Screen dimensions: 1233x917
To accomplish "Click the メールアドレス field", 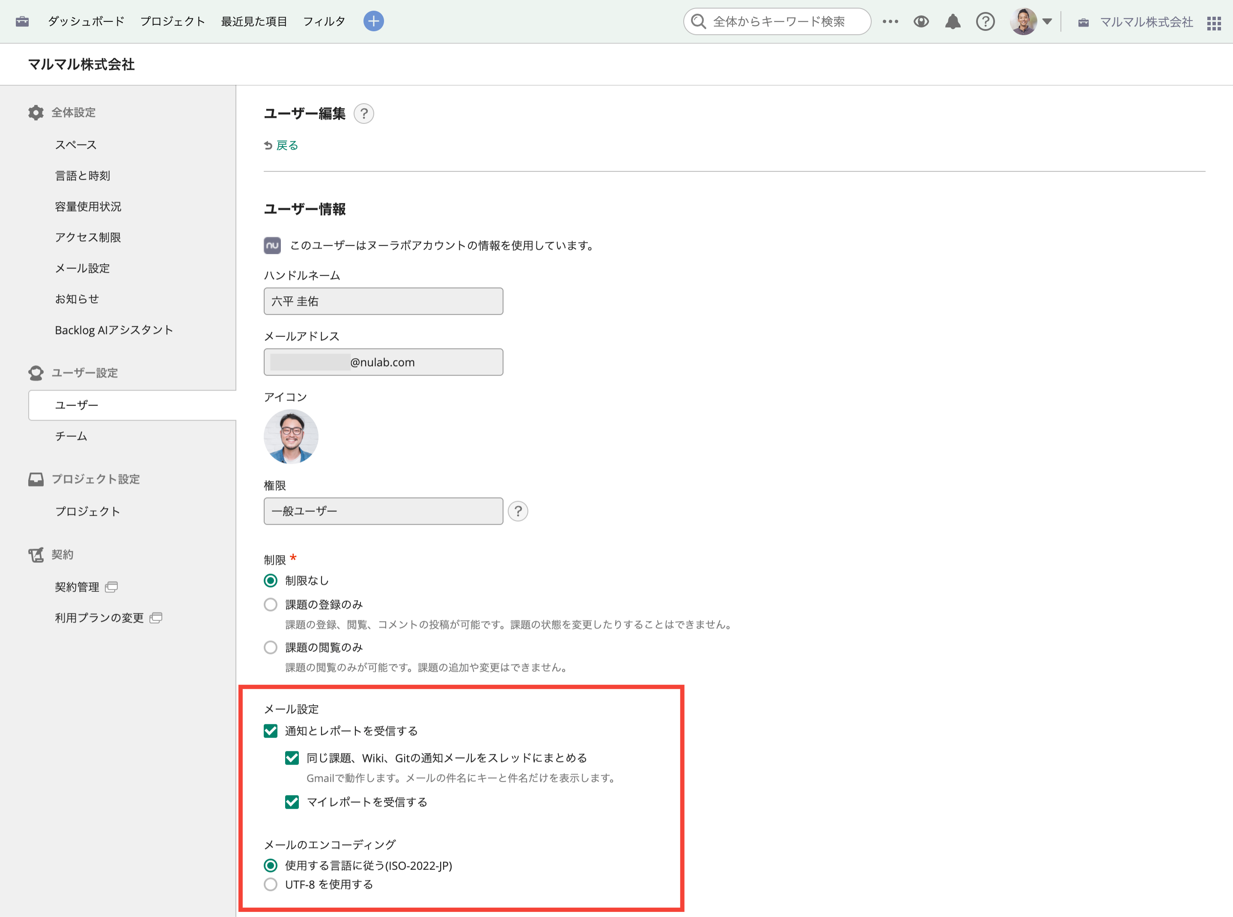I will pyautogui.click(x=384, y=362).
